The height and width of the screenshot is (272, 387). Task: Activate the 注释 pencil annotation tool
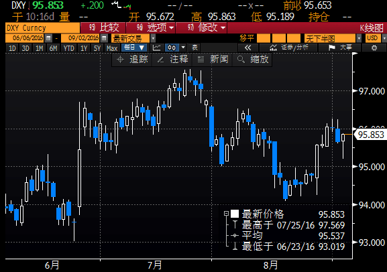pos(172,60)
